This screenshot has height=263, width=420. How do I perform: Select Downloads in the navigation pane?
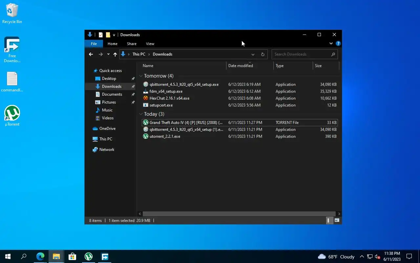pos(112,86)
